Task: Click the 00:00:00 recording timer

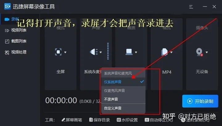Action: click(x=61, y=100)
